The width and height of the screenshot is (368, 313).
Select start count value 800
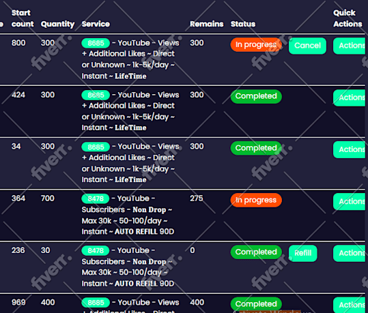point(18,43)
